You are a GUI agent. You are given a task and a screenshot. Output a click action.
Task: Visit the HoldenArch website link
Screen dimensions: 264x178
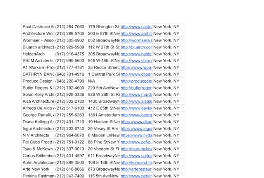(x=136, y=54)
